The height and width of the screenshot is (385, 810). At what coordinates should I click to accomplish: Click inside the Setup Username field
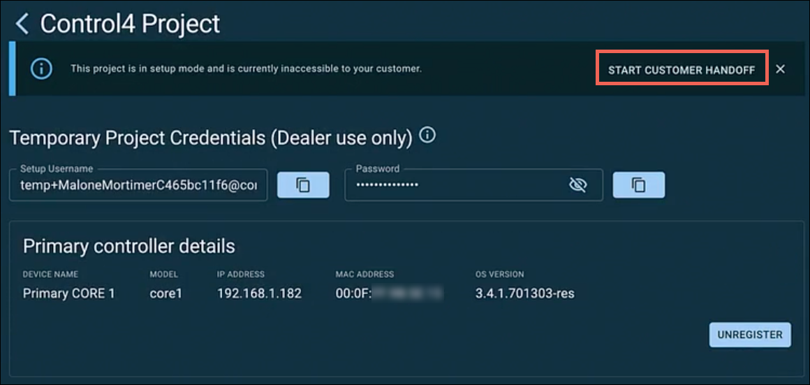[138, 185]
